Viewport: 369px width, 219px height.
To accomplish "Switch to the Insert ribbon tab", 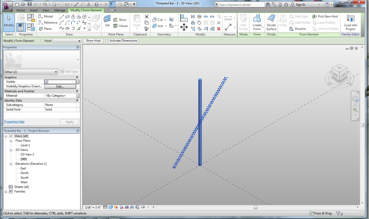I will 34,10.
